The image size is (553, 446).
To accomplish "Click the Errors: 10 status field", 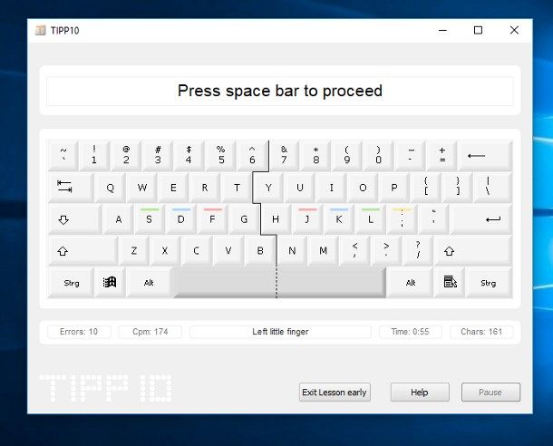I will (x=79, y=332).
